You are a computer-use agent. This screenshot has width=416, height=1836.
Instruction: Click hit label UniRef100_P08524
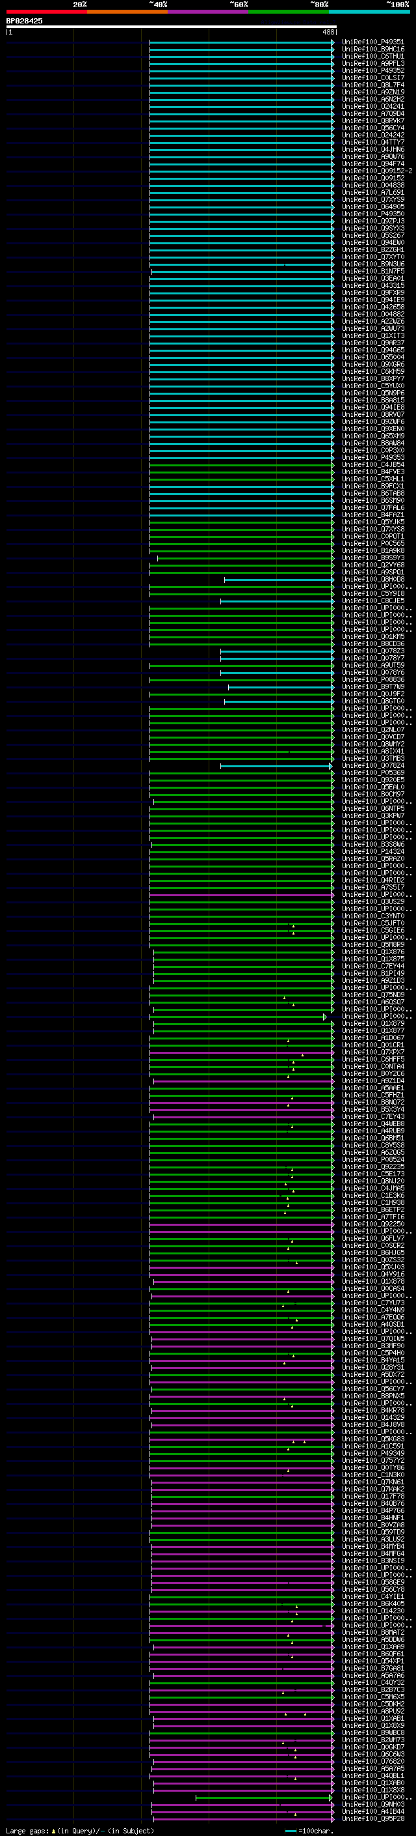coord(373,1161)
